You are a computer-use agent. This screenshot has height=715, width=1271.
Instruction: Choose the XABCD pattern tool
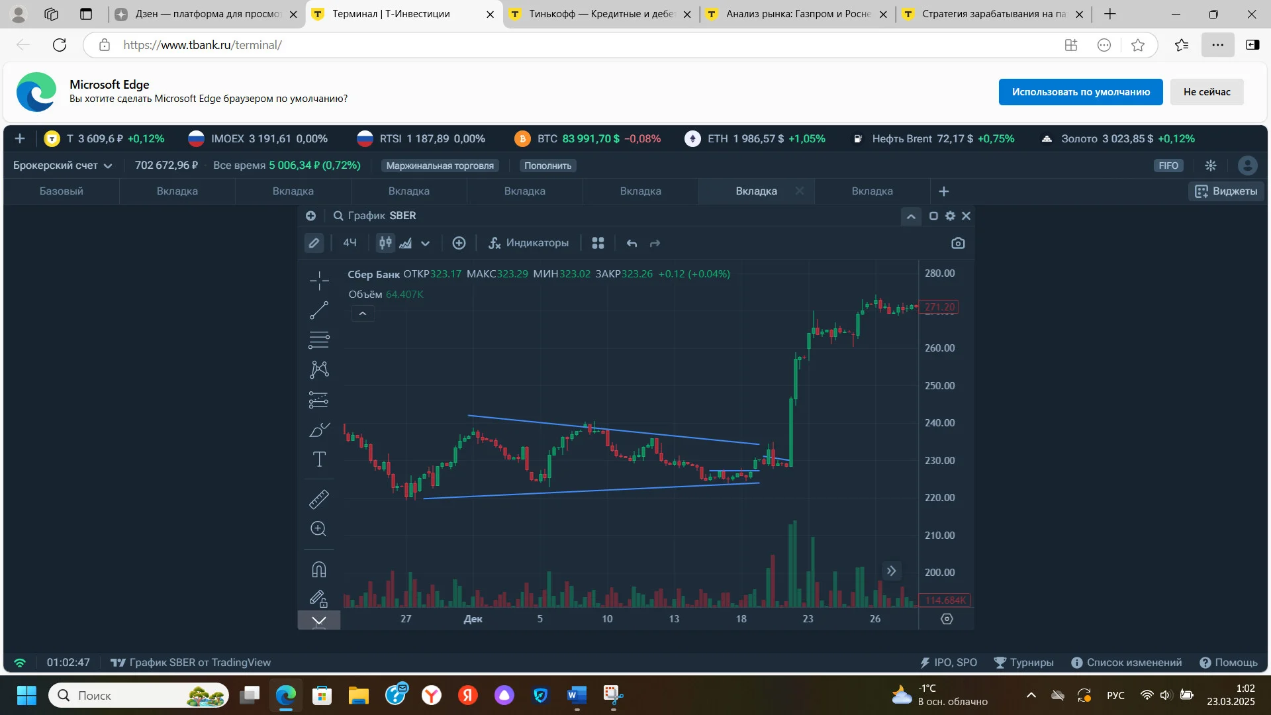[x=319, y=369]
